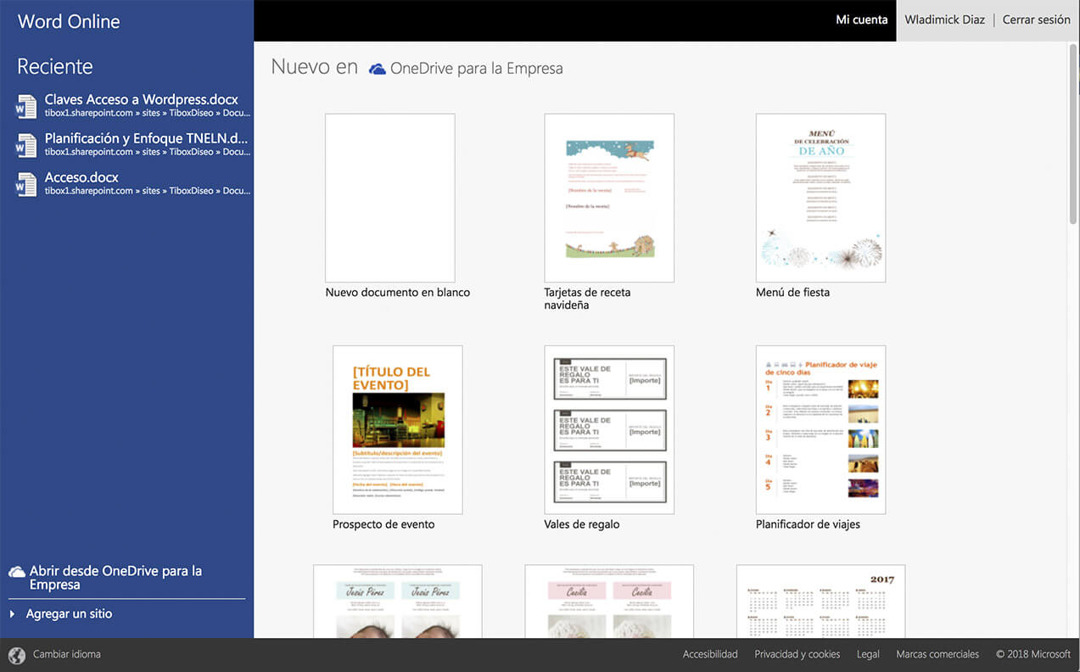
Task: Click the Word Online title
Action: click(x=69, y=21)
